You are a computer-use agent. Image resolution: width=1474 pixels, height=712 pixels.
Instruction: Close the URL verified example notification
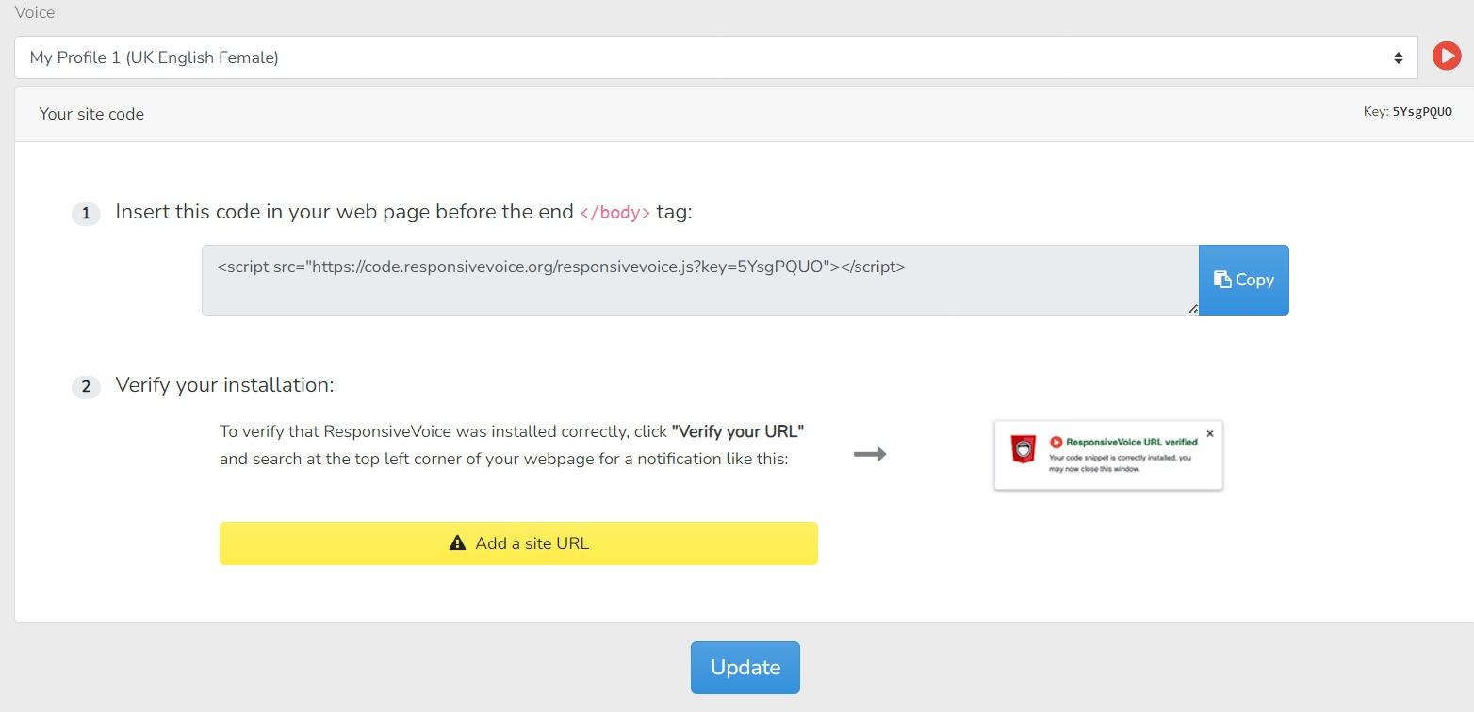(x=1210, y=434)
